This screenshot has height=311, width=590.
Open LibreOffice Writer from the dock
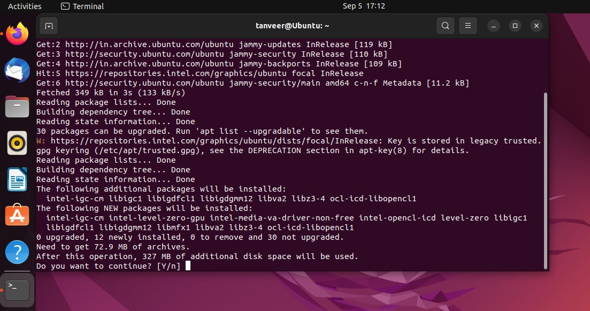(x=17, y=180)
